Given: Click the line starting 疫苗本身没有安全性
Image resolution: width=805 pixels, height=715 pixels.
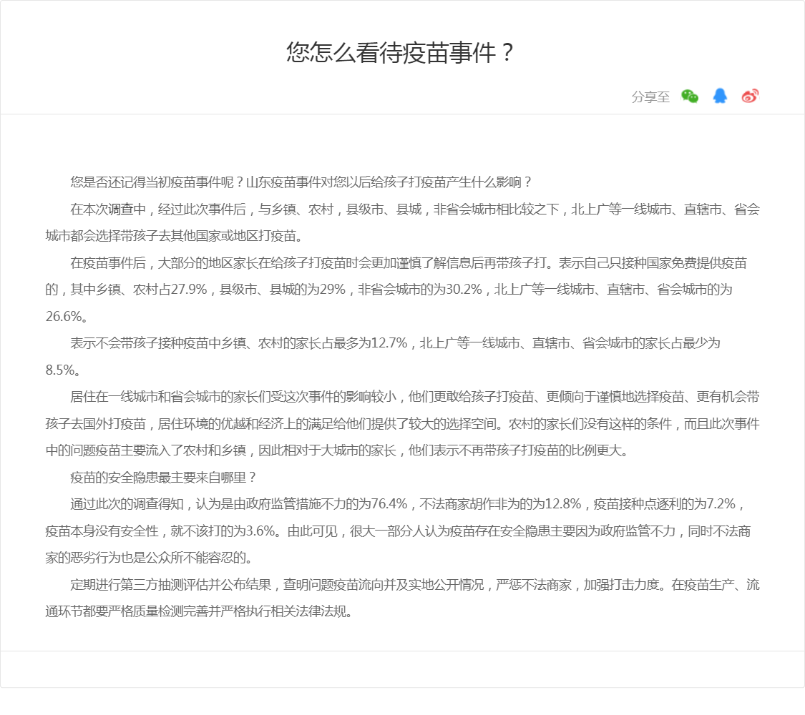Looking at the screenshot, I should pyautogui.click(x=398, y=531).
